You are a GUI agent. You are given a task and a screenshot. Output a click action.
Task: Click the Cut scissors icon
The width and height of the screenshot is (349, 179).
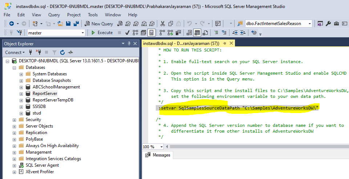[x=163, y=24]
